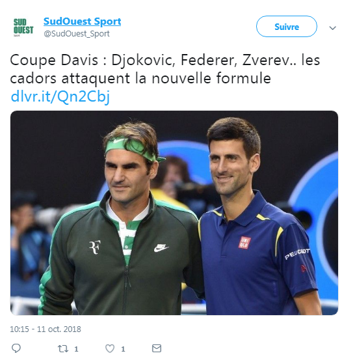View the like count next to heart
Image resolution: width=355 pixels, height=362 pixels.
[123, 349]
